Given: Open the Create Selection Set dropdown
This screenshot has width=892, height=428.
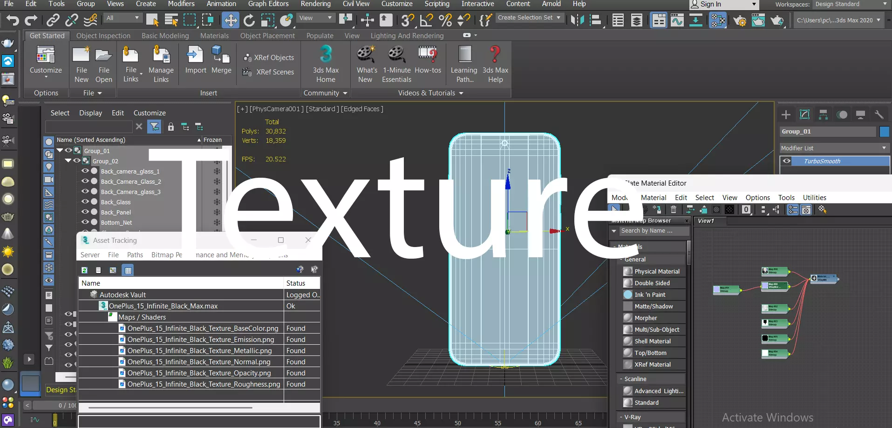Looking at the screenshot, I should coord(529,18).
